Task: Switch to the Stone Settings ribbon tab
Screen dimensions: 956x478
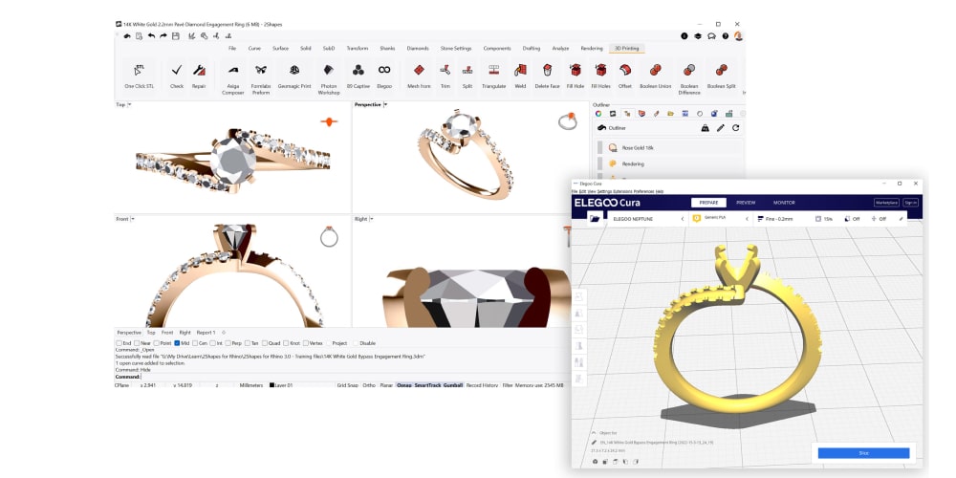Action: (455, 48)
